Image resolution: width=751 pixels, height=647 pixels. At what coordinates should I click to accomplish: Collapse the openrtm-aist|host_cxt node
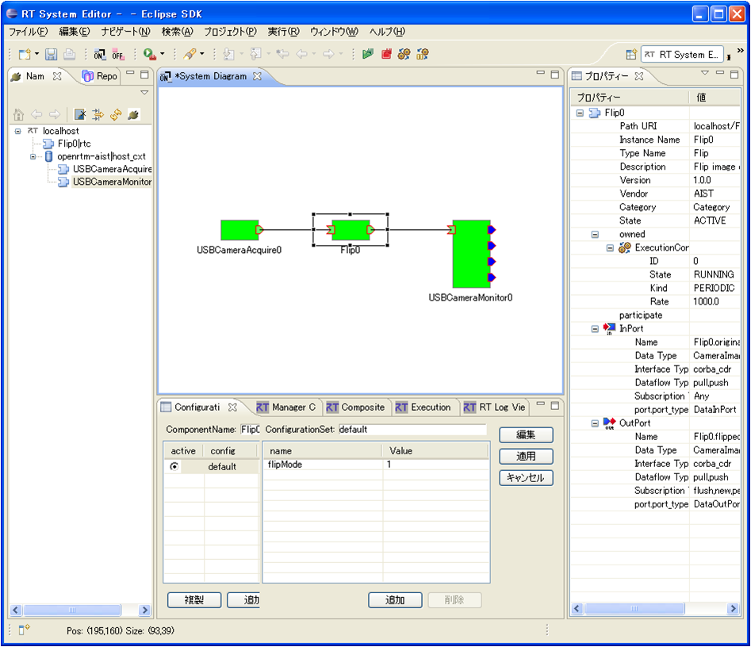click(33, 156)
